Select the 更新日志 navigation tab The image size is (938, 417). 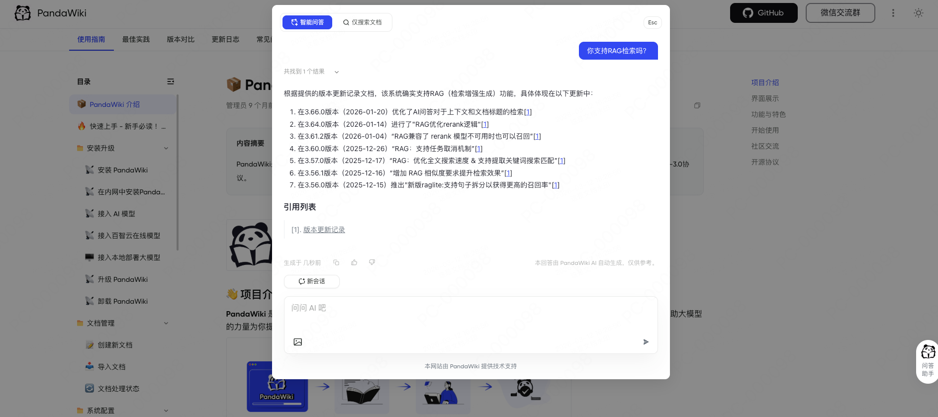pyautogui.click(x=225, y=39)
